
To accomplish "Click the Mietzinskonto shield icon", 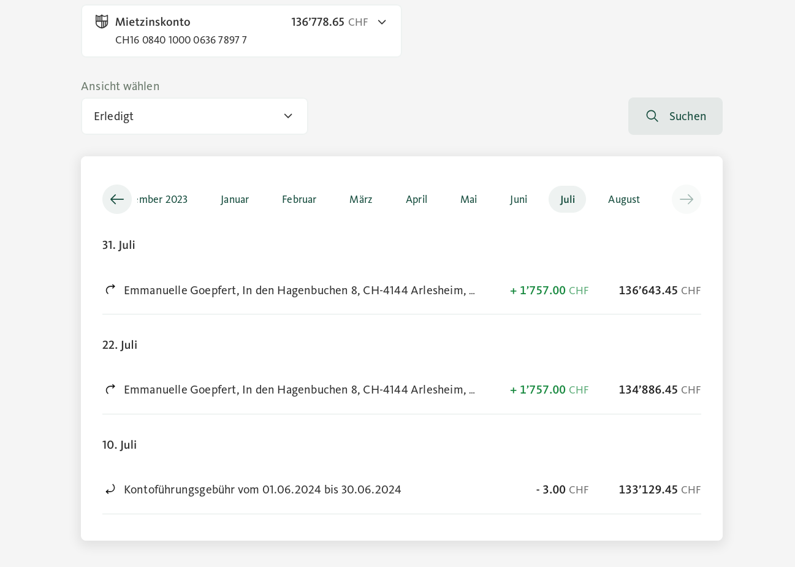I will pos(102,22).
